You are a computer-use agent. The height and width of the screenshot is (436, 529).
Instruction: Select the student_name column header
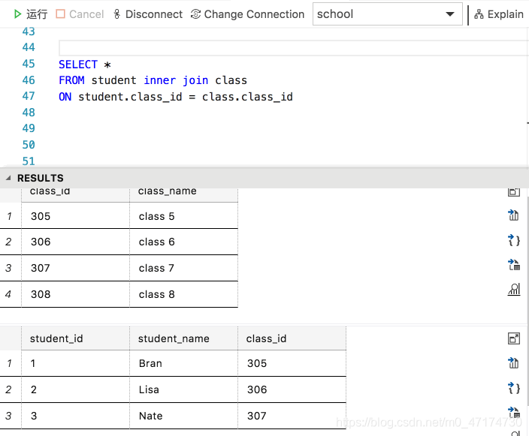click(x=184, y=338)
